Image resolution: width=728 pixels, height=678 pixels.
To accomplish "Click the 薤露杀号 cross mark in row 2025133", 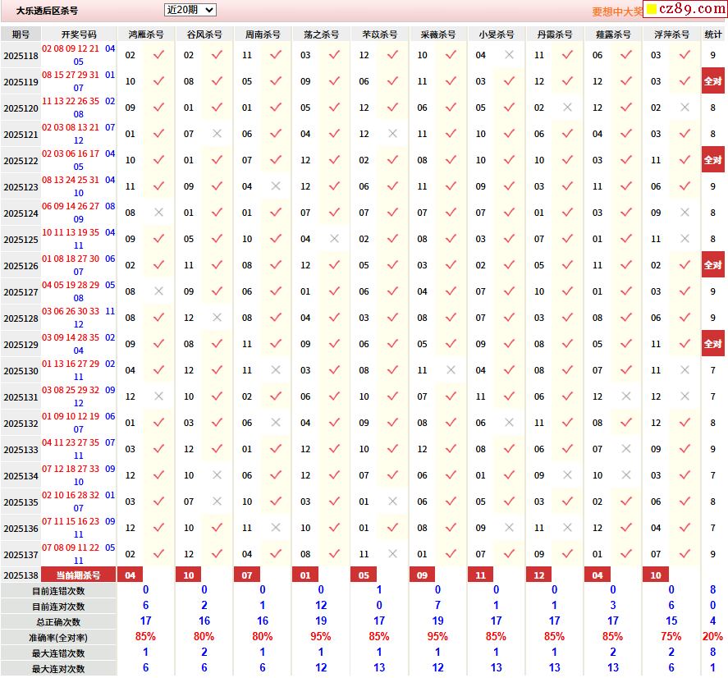I will [x=626, y=449].
